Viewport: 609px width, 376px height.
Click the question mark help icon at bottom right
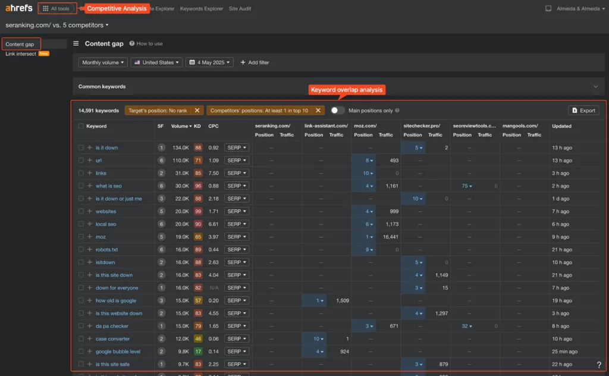[599, 365]
